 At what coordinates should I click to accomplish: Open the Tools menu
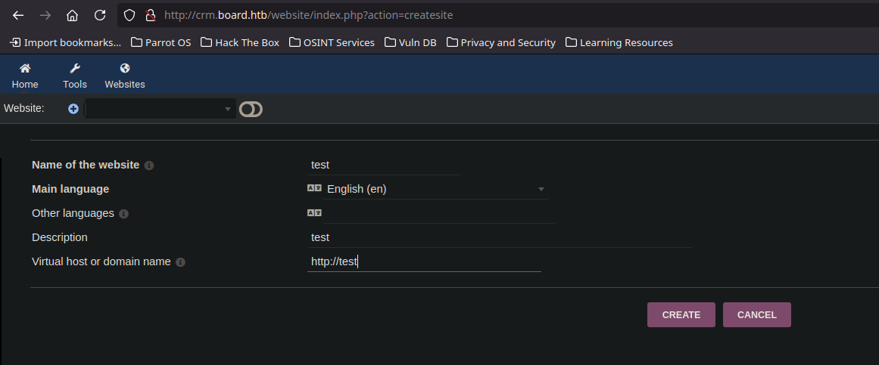74,76
